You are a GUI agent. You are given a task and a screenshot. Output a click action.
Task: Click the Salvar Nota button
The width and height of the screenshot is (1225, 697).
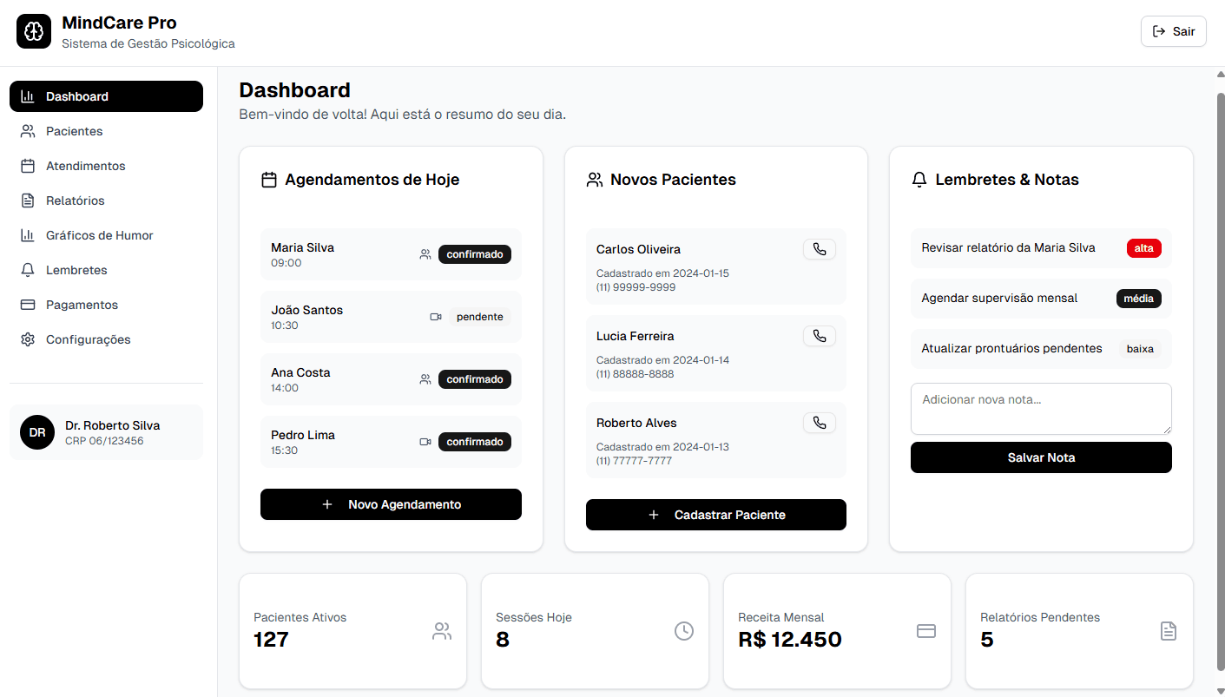tap(1040, 457)
